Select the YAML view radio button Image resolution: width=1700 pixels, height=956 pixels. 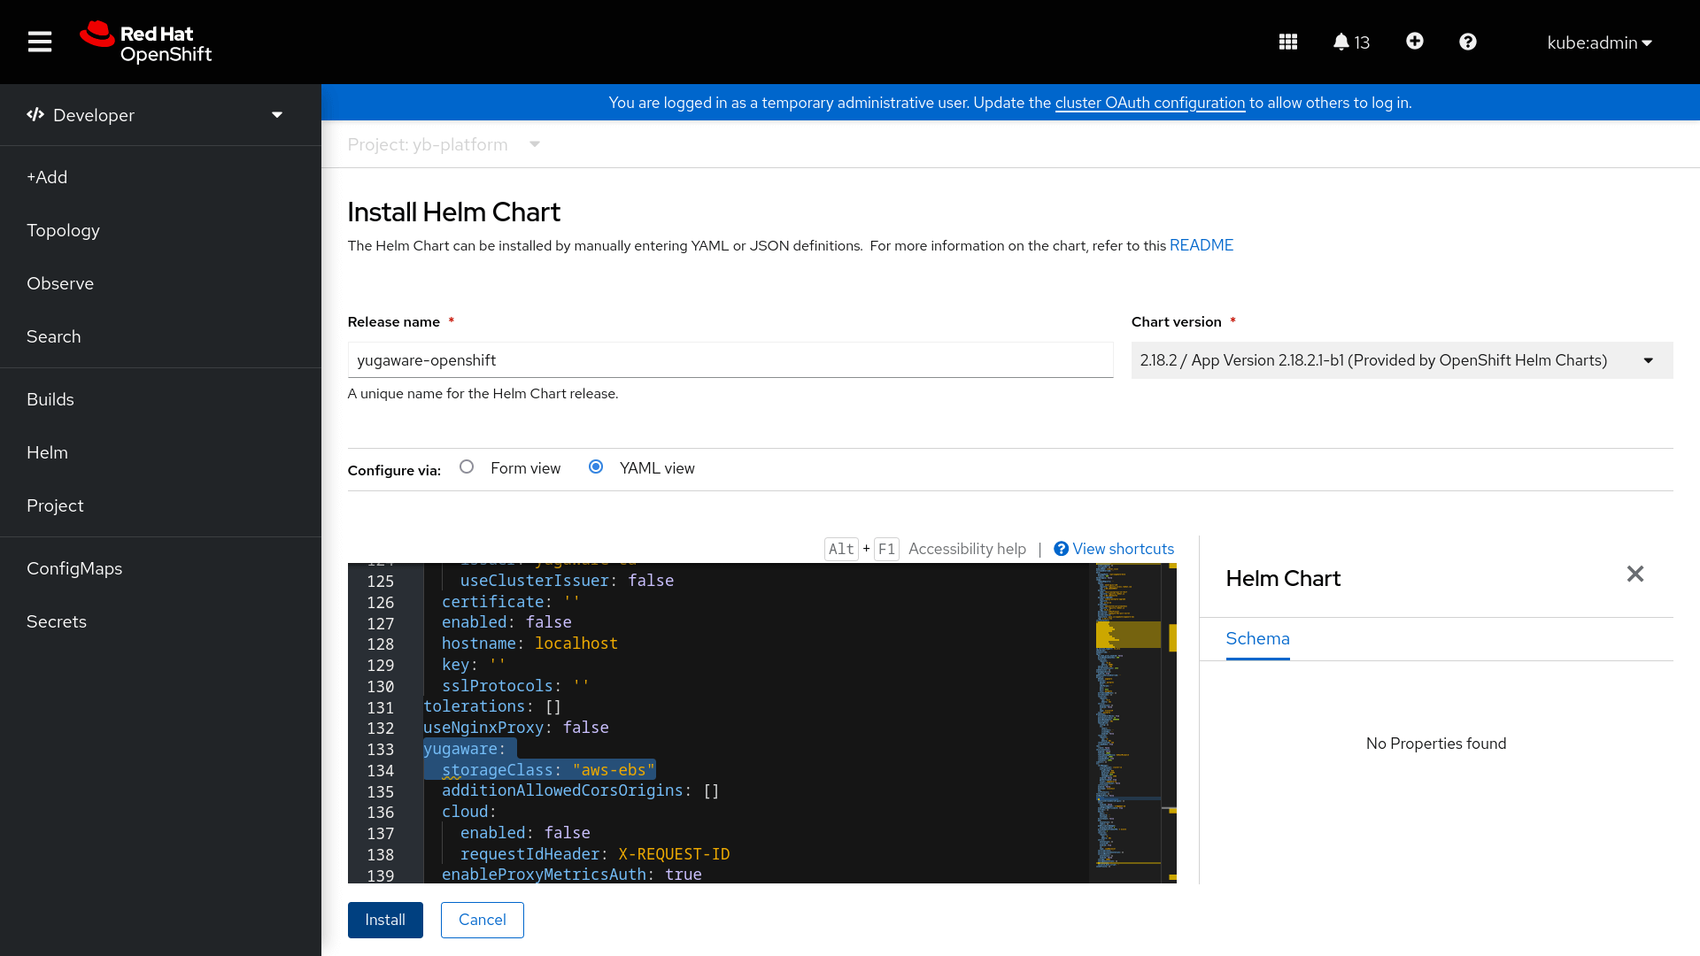597,466
